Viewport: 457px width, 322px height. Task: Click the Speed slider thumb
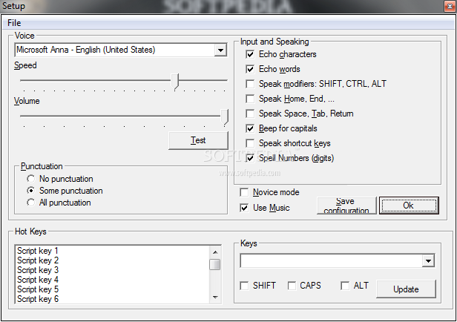(x=175, y=82)
